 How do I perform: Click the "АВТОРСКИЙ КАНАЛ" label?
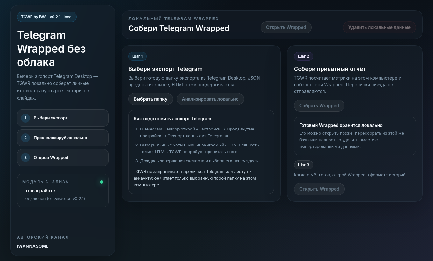(x=43, y=237)
